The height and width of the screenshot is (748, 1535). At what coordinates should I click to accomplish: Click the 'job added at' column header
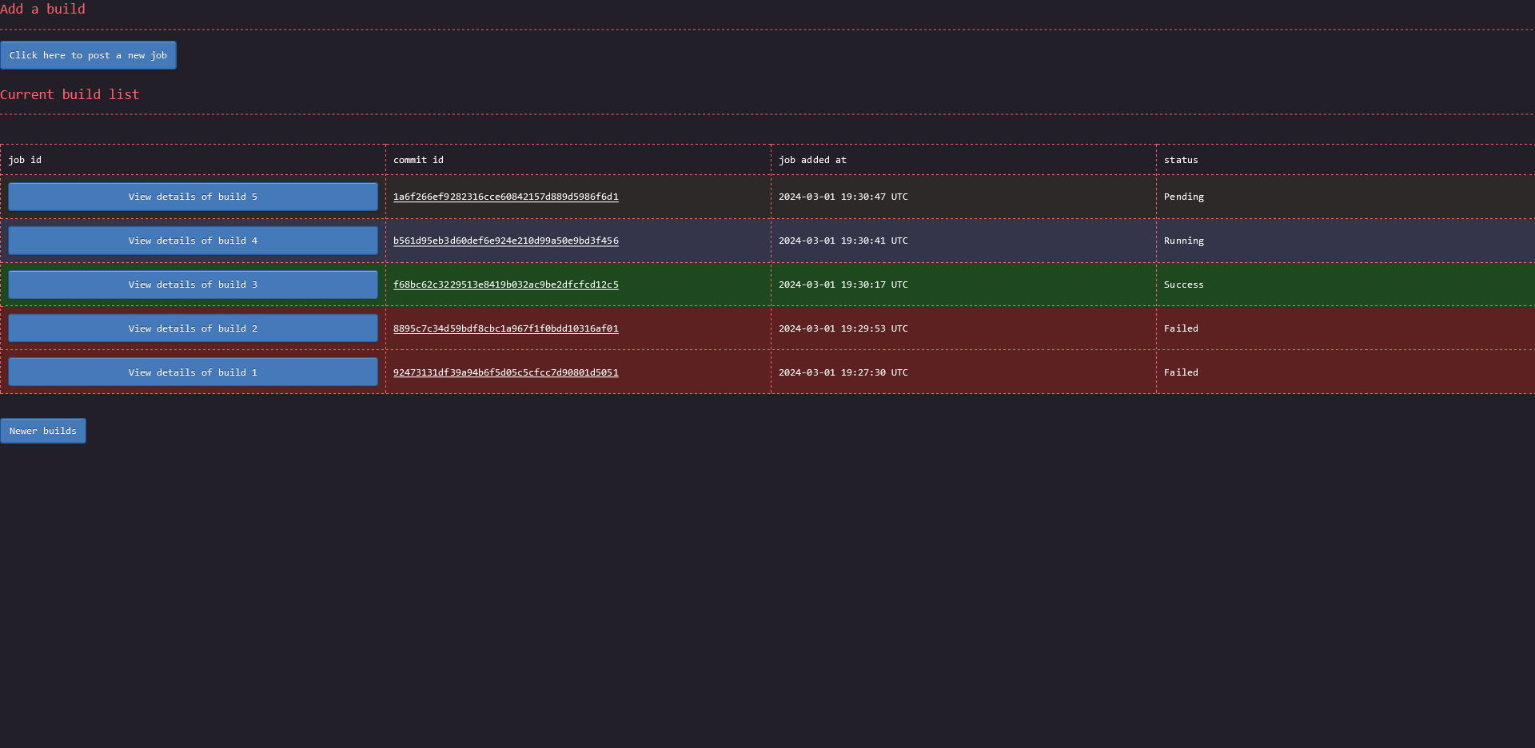pyautogui.click(x=812, y=160)
